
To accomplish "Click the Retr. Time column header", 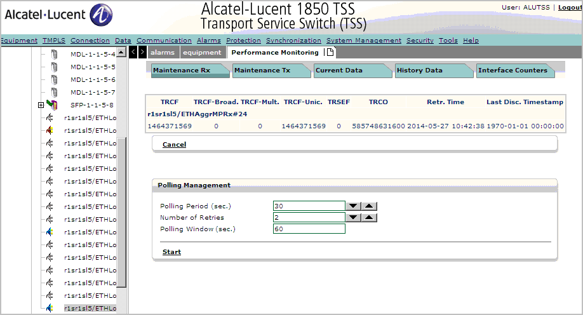I will [445, 102].
